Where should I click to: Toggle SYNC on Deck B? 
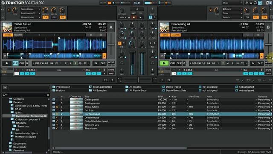[x=165, y=35]
